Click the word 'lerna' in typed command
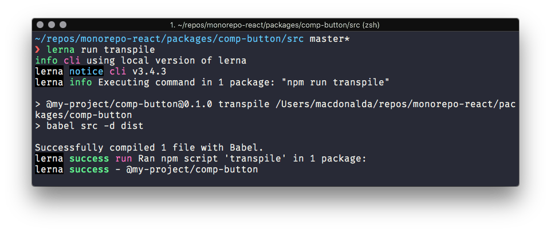Viewport: 551px width, 232px height. click(61, 50)
